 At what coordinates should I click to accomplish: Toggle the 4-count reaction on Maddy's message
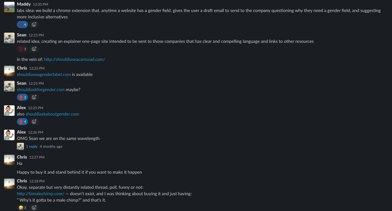coord(23,24)
